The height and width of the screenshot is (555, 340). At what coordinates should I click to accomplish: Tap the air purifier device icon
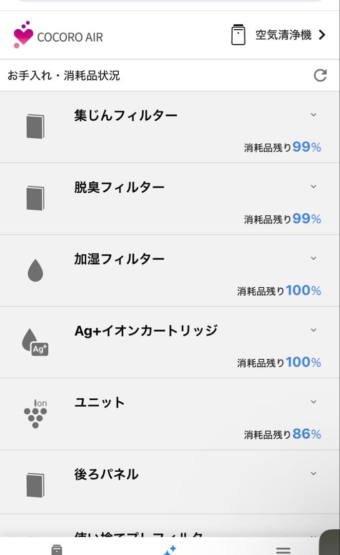(238, 35)
